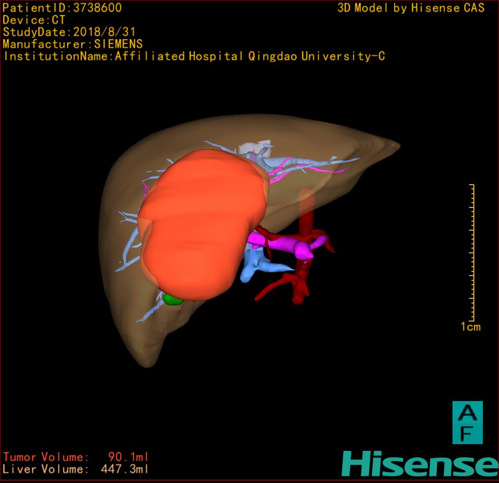Click the orange tumor in the 3D model

(199, 223)
